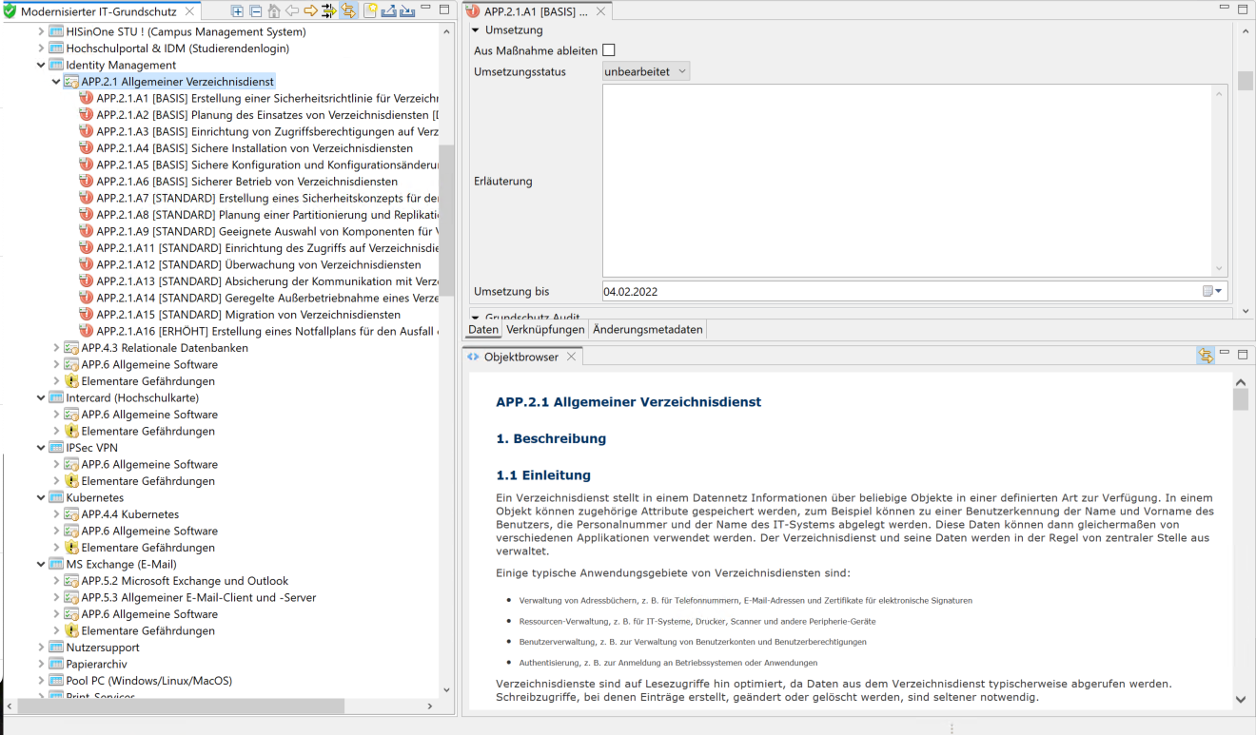1256x735 pixels.
Task: Toggle Link with Editor in tree toolbar
Action: click(x=348, y=11)
